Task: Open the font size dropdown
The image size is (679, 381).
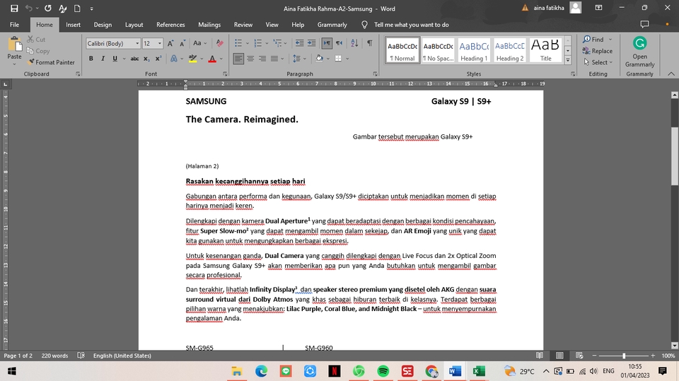Action: pos(160,43)
